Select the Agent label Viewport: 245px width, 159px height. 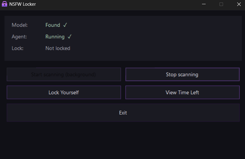click(19, 37)
